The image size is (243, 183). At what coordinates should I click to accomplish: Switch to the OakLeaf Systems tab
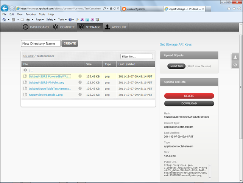coord(142,9)
